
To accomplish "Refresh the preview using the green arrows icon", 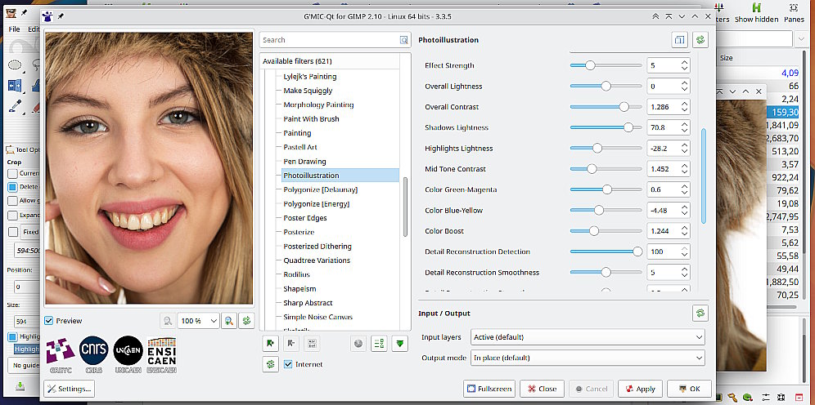I will (245, 322).
